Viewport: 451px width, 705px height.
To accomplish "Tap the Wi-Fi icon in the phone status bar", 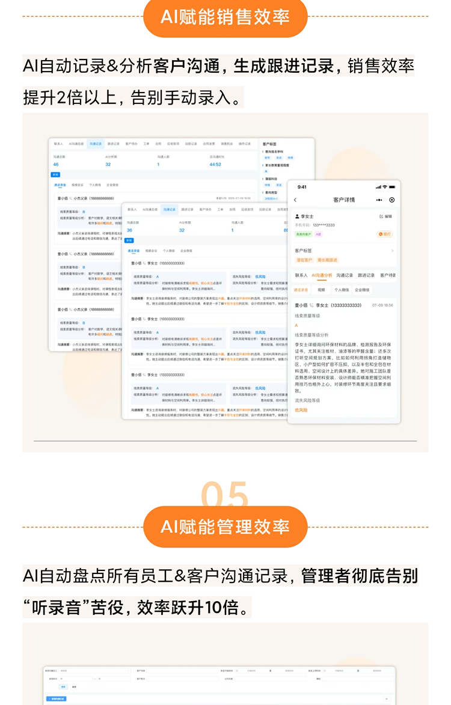I will click(x=385, y=187).
